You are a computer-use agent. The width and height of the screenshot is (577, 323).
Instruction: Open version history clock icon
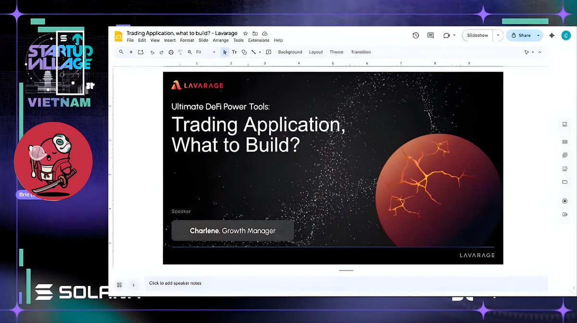[x=416, y=35]
